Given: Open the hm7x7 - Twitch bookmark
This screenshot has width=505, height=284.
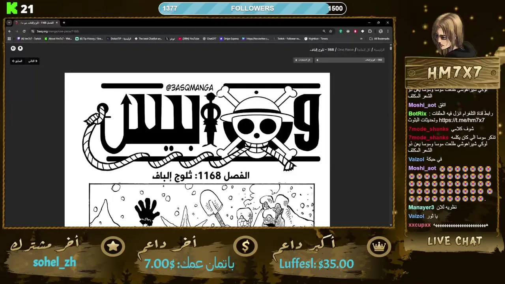Looking at the screenshot, I should pyautogui.click(x=29, y=39).
